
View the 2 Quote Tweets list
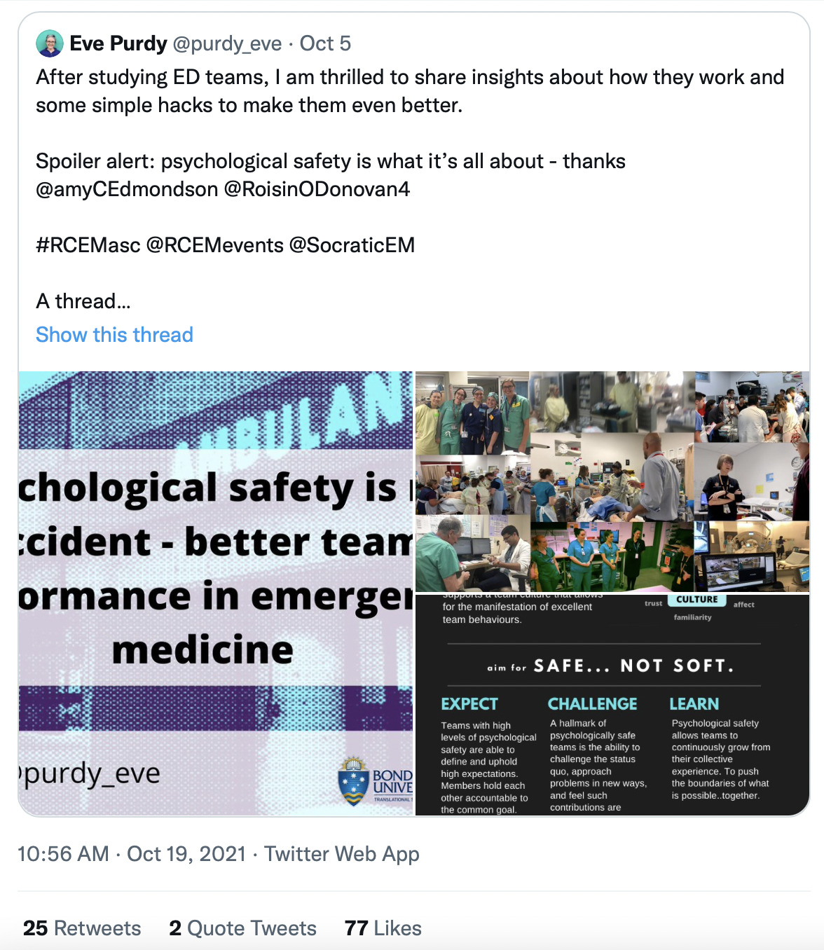click(x=243, y=928)
